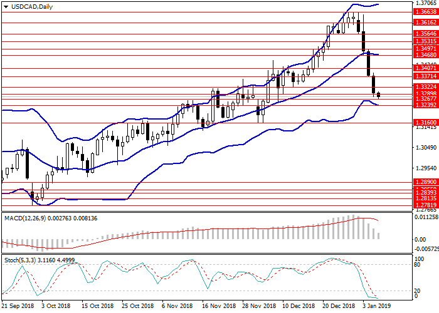Click the 1.28393 level label
Screen dimensions: 439x313
click(426, 193)
